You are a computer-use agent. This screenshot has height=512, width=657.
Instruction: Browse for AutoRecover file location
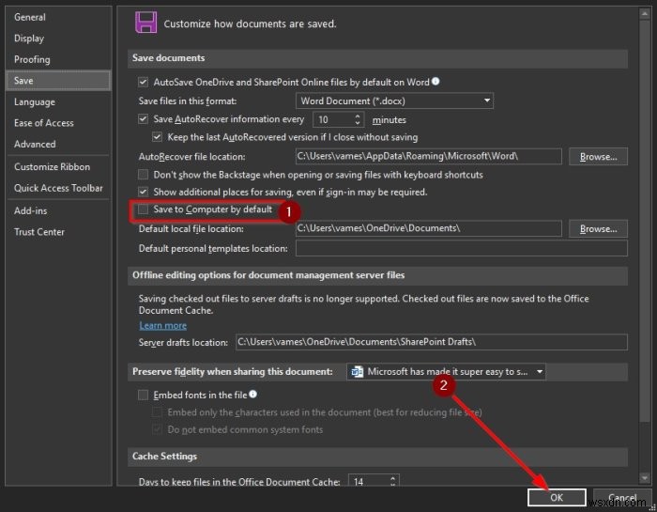(598, 156)
